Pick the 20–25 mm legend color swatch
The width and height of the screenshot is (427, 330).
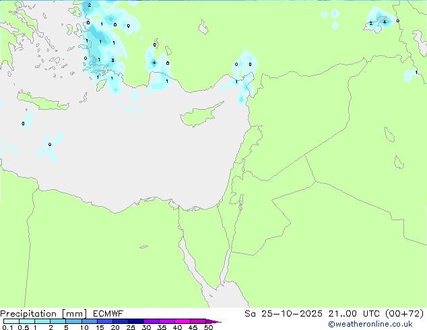click(x=120, y=321)
